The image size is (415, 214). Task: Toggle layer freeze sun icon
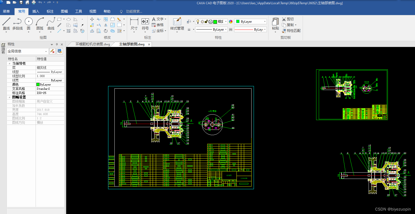coord(202,22)
